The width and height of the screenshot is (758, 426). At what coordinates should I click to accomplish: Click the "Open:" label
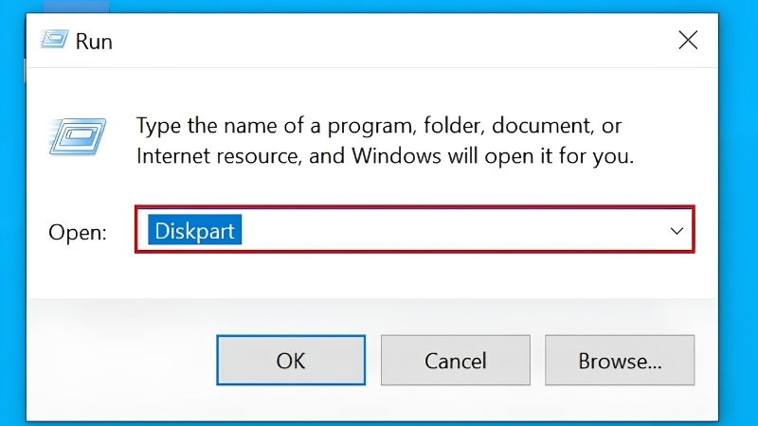pyautogui.click(x=78, y=232)
